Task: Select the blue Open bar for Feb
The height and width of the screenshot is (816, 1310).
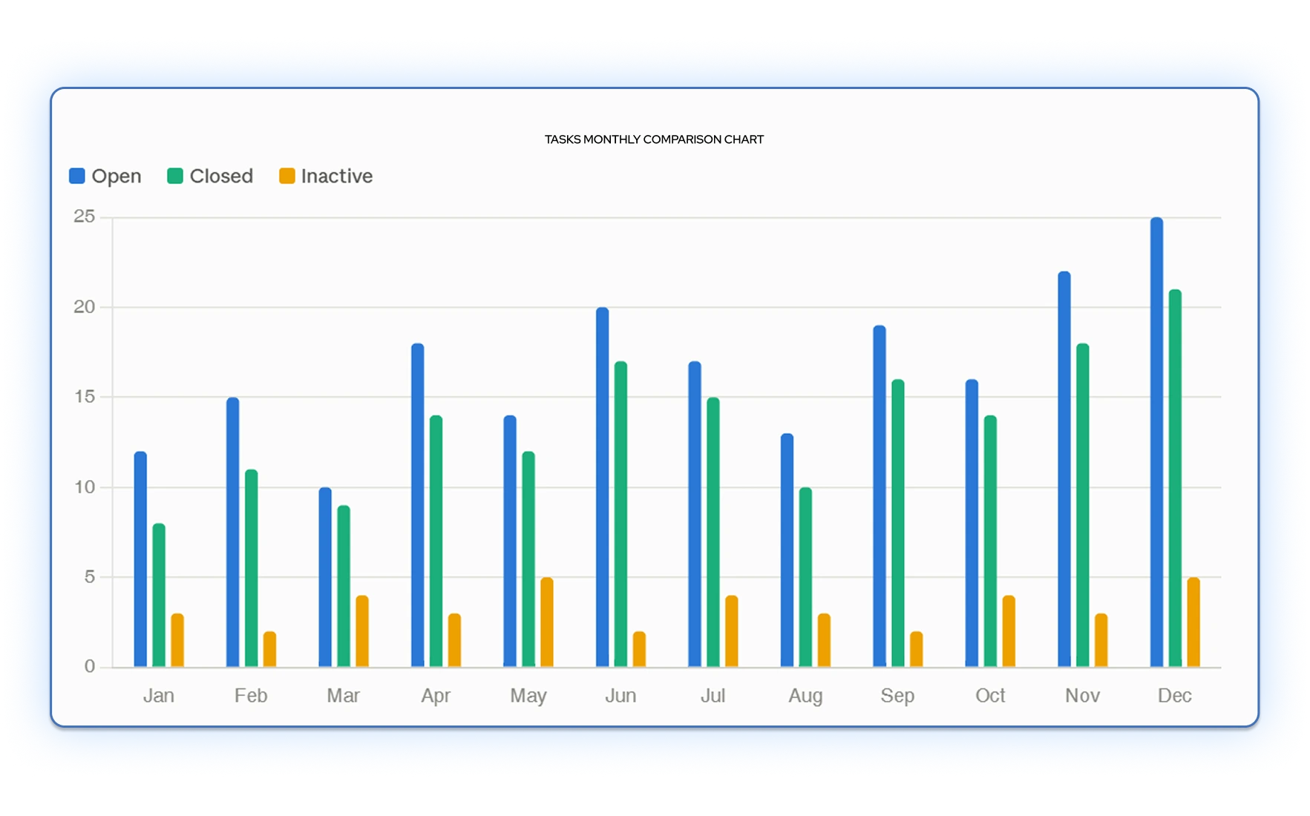Action: (x=233, y=532)
